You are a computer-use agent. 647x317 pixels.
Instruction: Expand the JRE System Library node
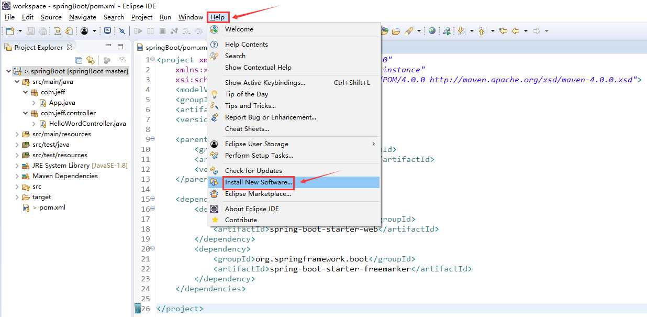coord(17,166)
